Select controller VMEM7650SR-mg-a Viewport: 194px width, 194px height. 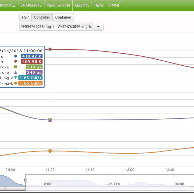[37, 27]
